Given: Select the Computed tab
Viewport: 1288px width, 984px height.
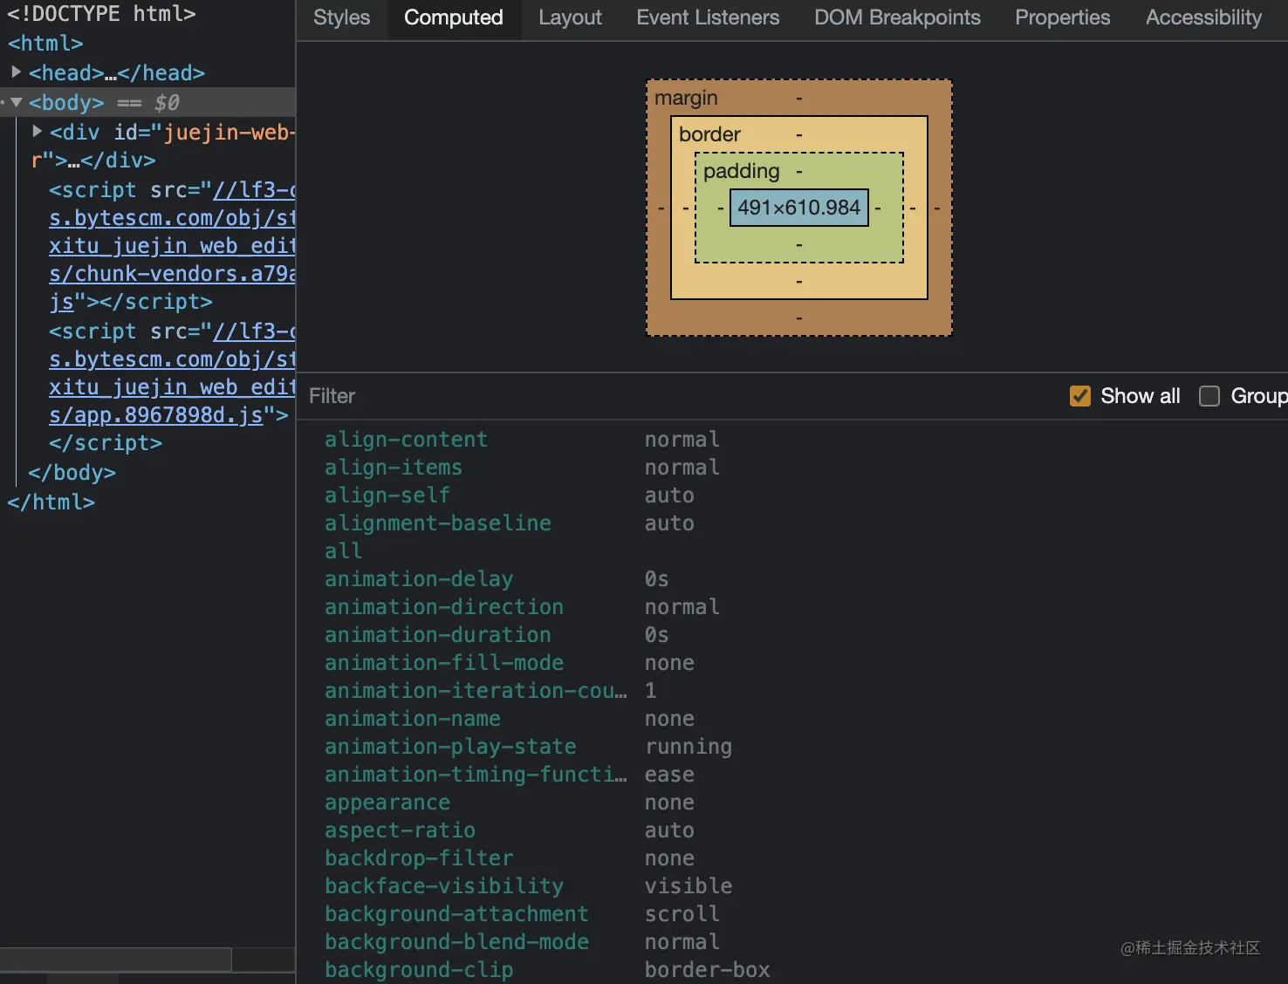Looking at the screenshot, I should 454,17.
